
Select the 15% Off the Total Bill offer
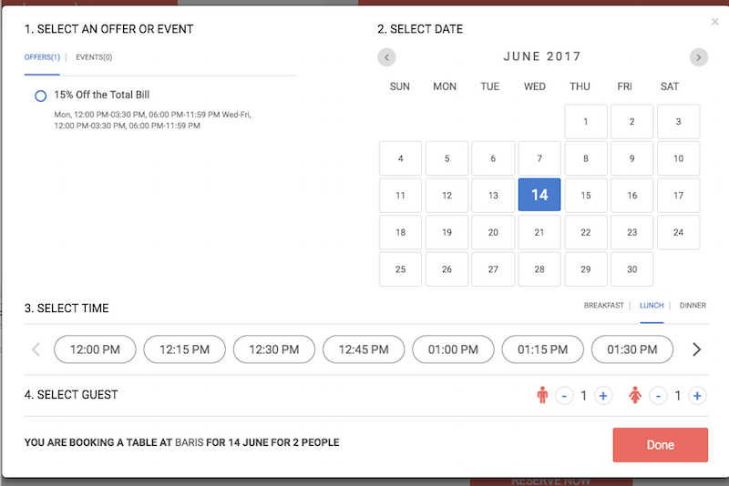point(41,96)
